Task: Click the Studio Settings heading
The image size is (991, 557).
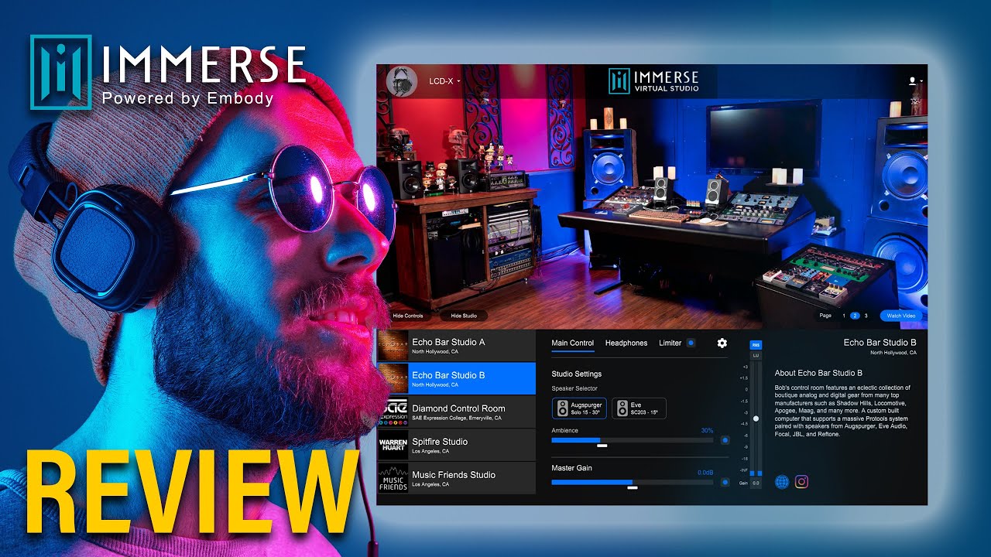Action: pyautogui.click(x=577, y=374)
